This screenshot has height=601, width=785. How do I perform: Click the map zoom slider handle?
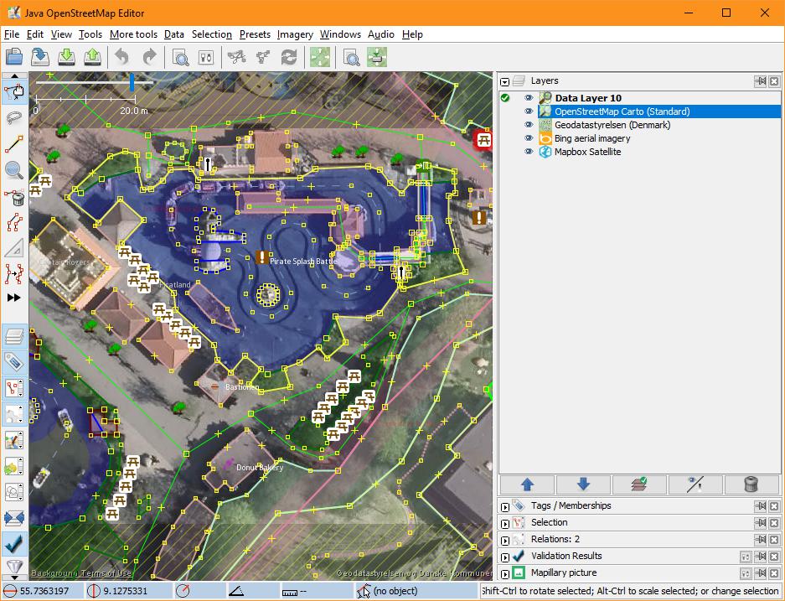132,82
